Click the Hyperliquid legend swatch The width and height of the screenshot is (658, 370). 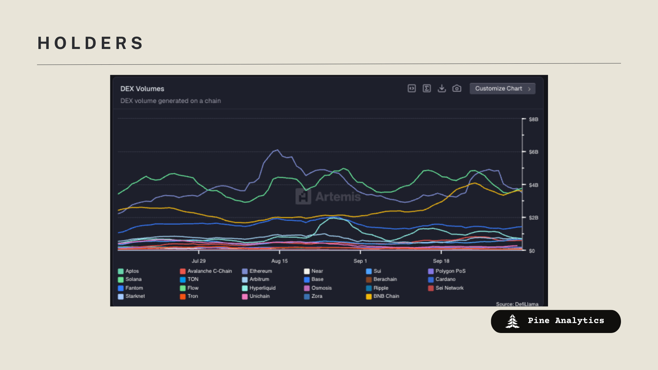(245, 288)
